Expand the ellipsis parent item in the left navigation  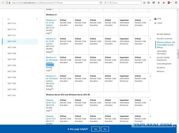8,19
